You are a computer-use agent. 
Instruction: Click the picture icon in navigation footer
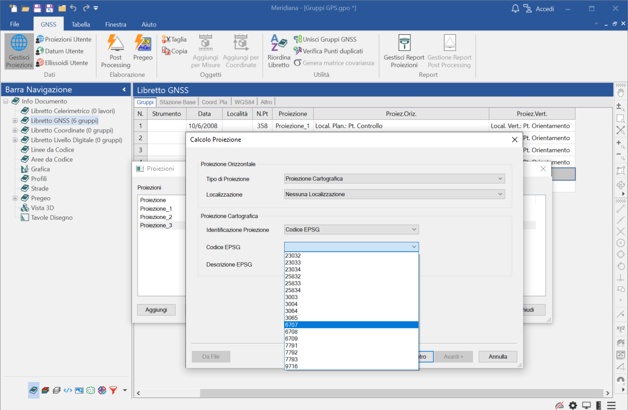pyautogui.click(x=79, y=390)
